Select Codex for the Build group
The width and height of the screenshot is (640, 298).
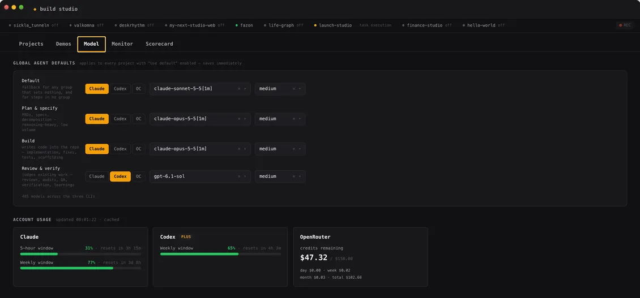pyautogui.click(x=120, y=149)
